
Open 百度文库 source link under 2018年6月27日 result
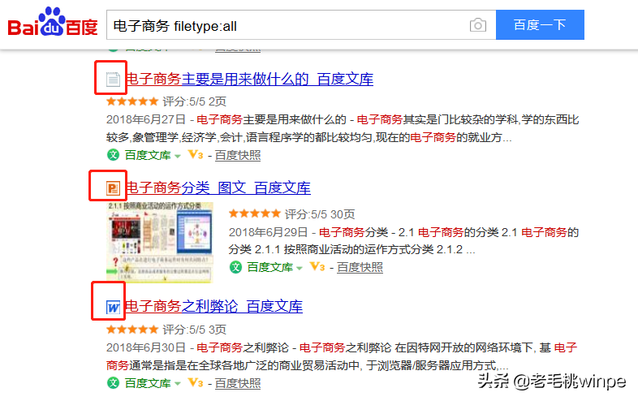pos(148,155)
